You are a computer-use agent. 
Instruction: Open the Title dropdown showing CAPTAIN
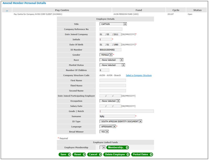[x=113, y=24]
